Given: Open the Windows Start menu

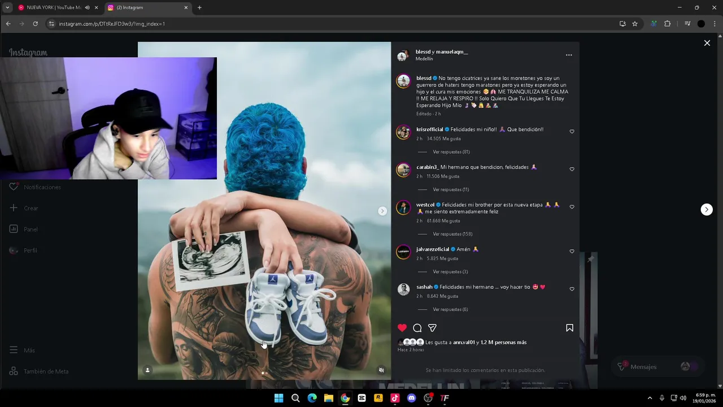Looking at the screenshot, I should click(278, 398).
